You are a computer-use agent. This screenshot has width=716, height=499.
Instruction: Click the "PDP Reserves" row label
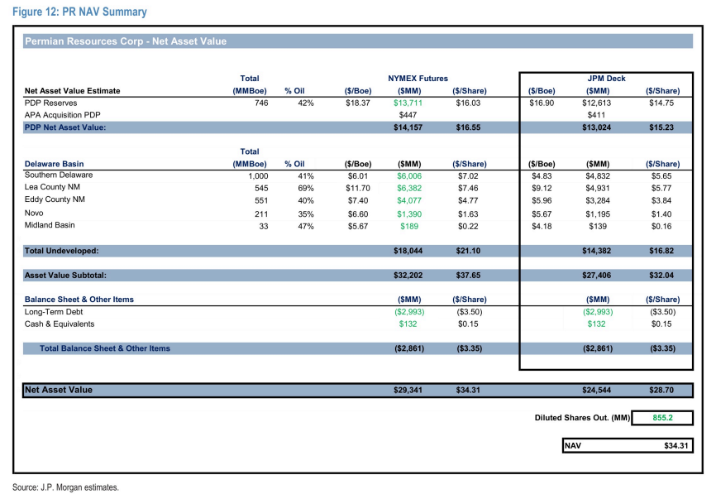50,103
